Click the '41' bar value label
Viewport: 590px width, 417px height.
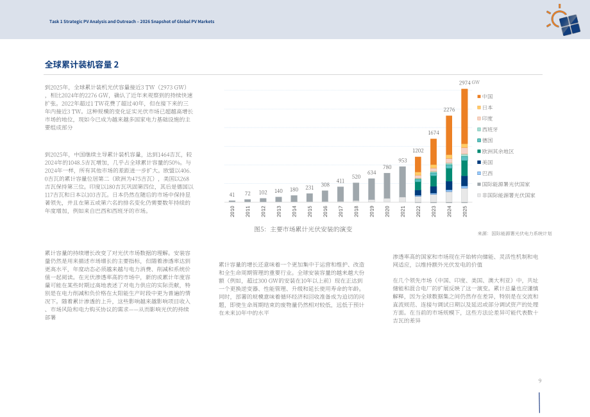[232, 195]
